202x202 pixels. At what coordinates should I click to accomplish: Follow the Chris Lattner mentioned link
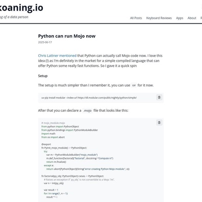(57, 56)
